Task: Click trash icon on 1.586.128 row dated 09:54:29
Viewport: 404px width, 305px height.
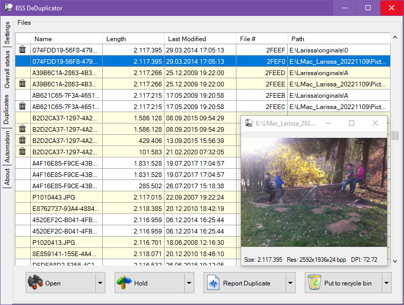Action: point(23,129)
